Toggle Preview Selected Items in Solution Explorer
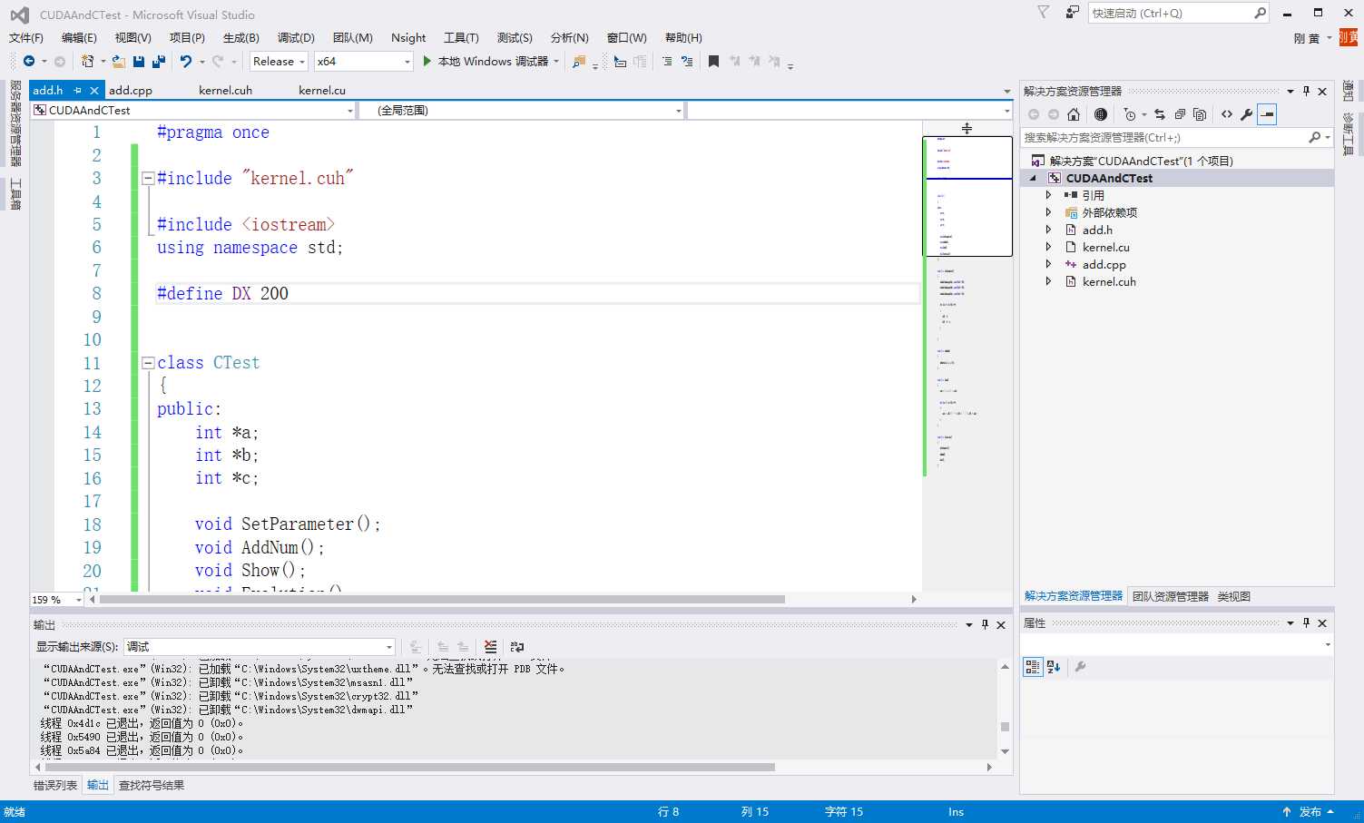 tap(1267, 114)
